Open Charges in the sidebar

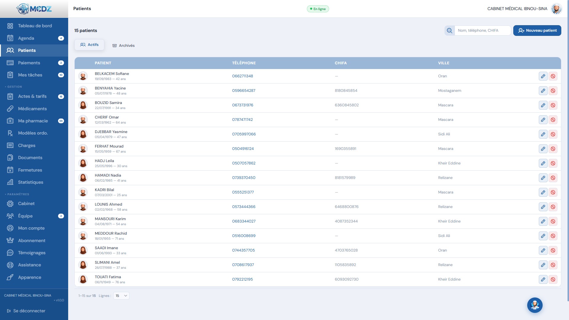[34, 145]
